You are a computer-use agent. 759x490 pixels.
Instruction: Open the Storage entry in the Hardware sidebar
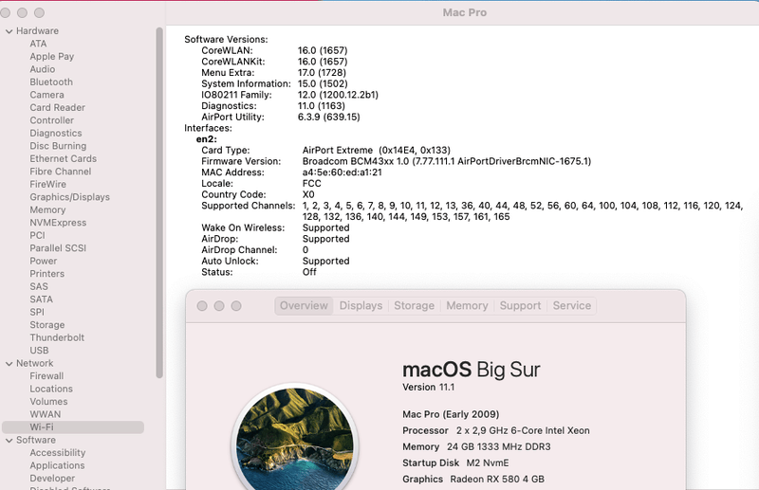(x=46, y=325)
